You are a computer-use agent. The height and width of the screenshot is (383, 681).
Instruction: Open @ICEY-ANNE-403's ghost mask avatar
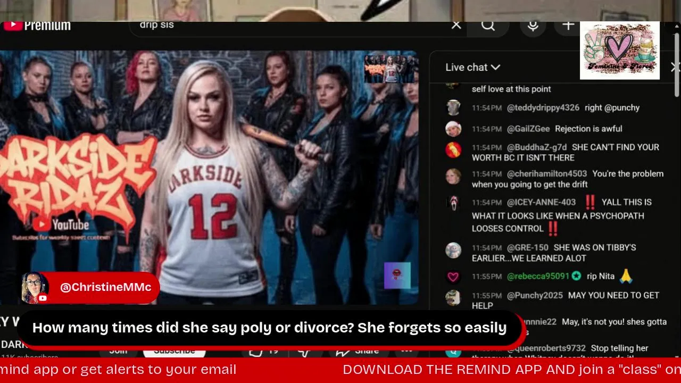tap(453, 203)
